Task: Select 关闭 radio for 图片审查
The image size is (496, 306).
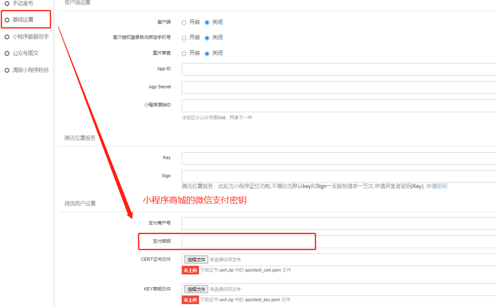Action: (x=207, y=54)
